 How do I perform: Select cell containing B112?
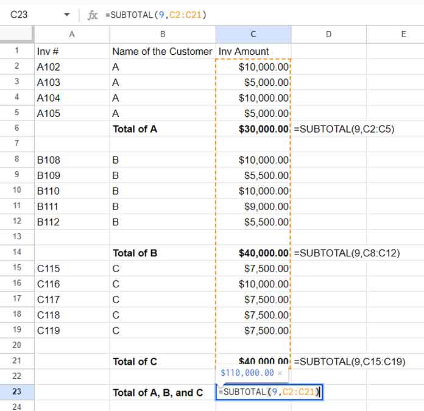point(72,222)
